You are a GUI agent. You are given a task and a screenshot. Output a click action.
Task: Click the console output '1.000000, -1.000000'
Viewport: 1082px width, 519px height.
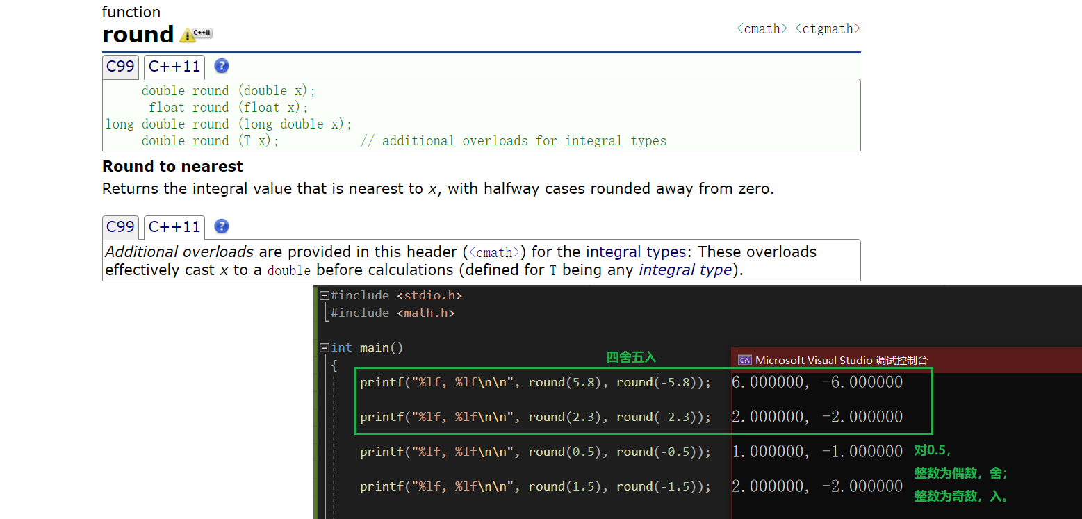tap(817, 452)
